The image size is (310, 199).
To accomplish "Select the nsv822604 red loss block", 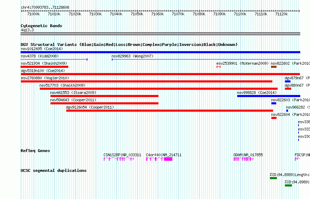I will pyautogui.click(x=274, y=118).
